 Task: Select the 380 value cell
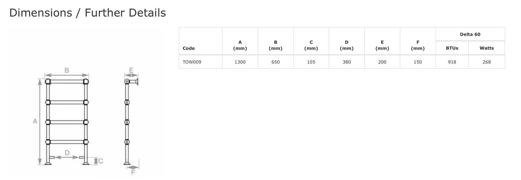coord(347,62)
